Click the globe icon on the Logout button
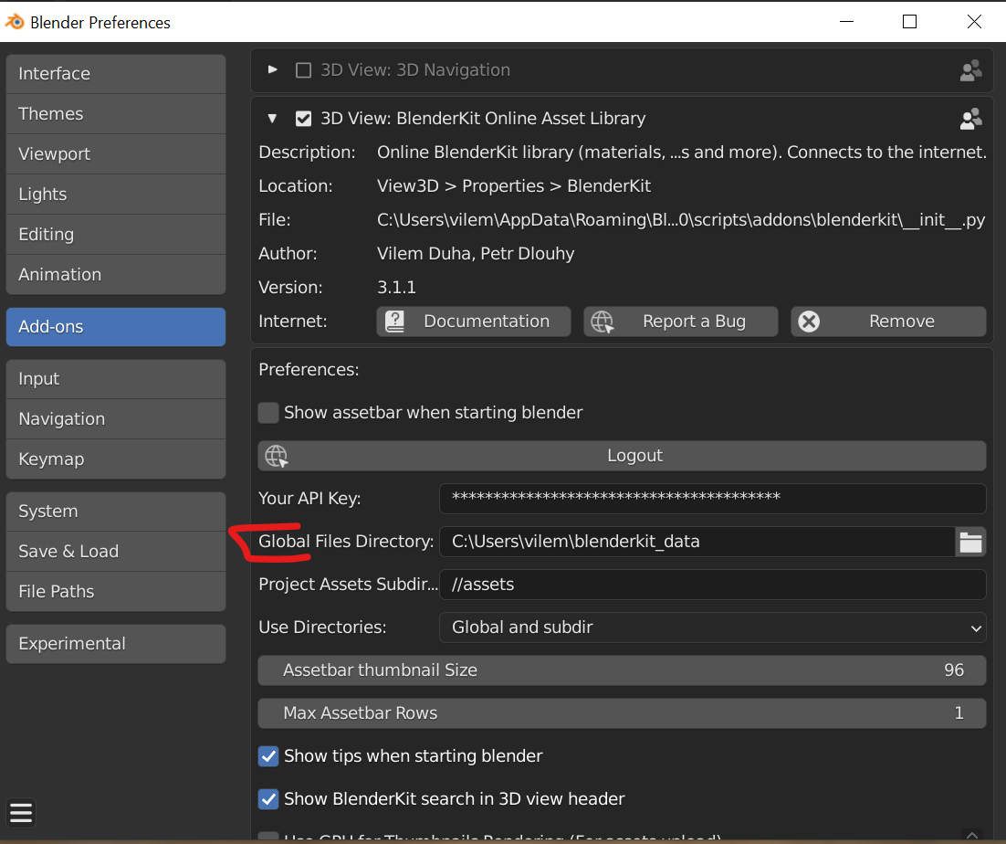 tap(277, 455)
